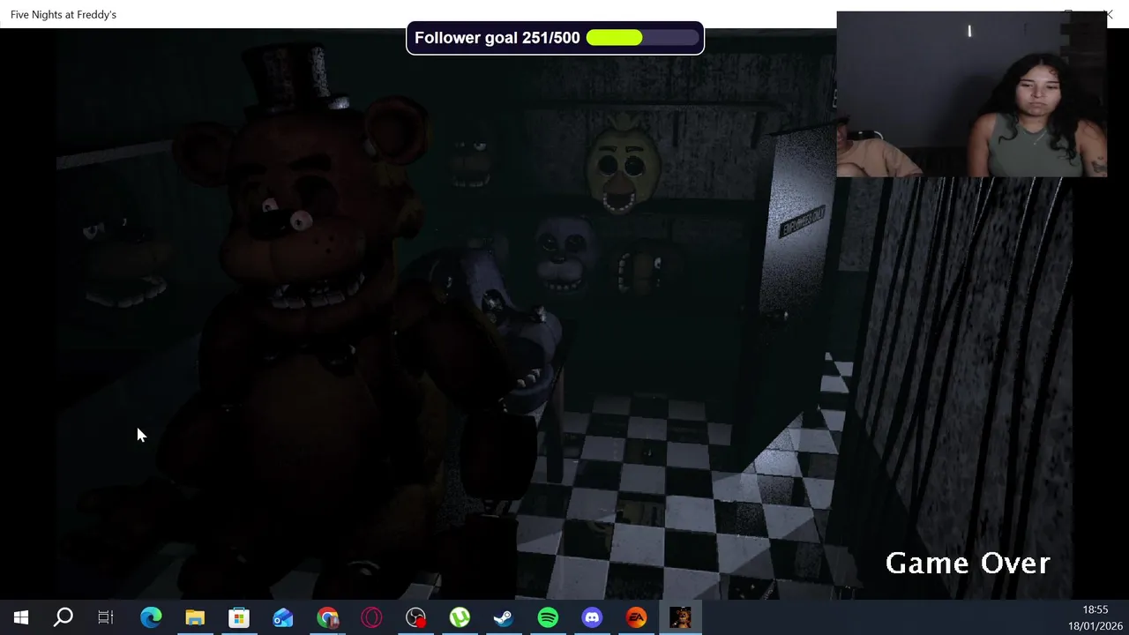Open Microsoft Store from taskbar
Screen dimensions: 1129x635
239,617
